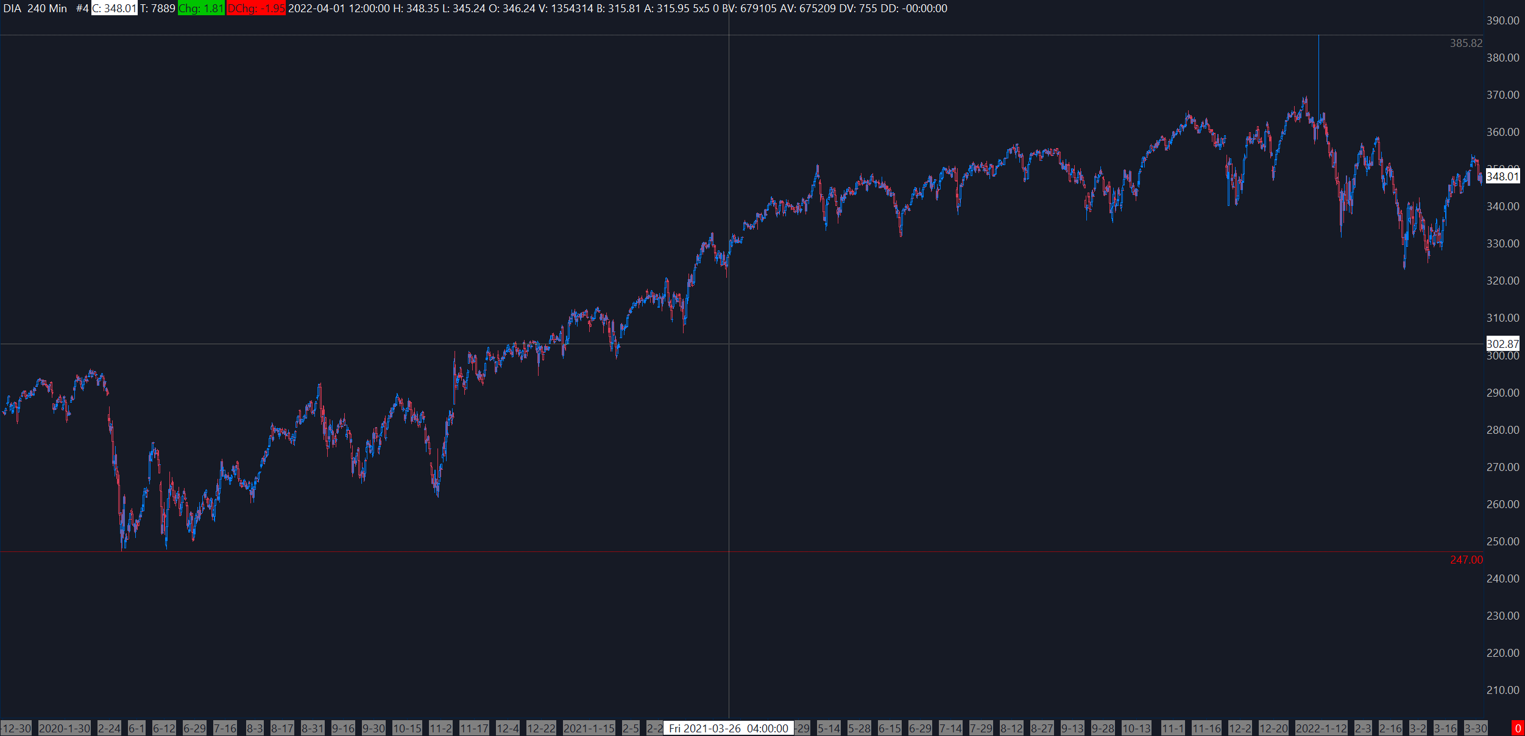Click the Fri 2021-03-26 crosshair time label
The height and width of the screenshot is (736, 1525).
click(728, 728)
